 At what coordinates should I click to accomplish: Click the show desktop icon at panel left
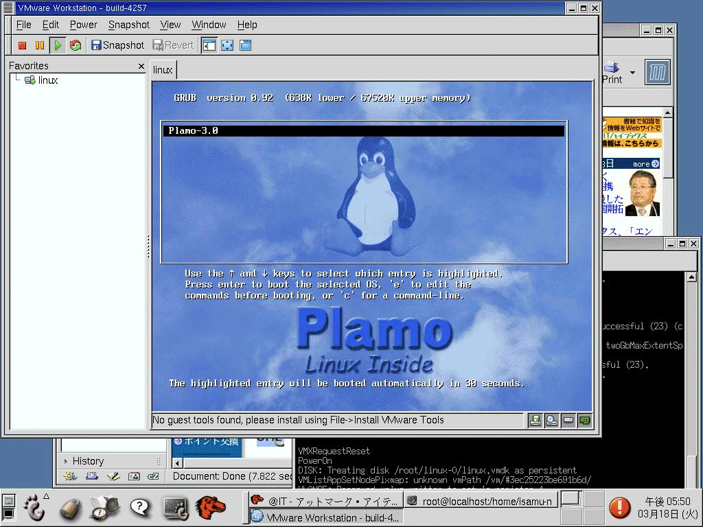pos(8,515)
